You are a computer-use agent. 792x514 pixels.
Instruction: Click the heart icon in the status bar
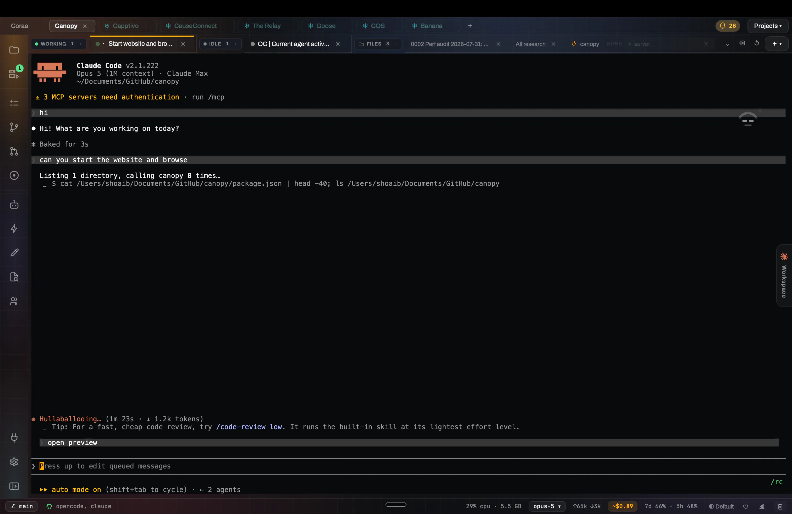(746, 506)
